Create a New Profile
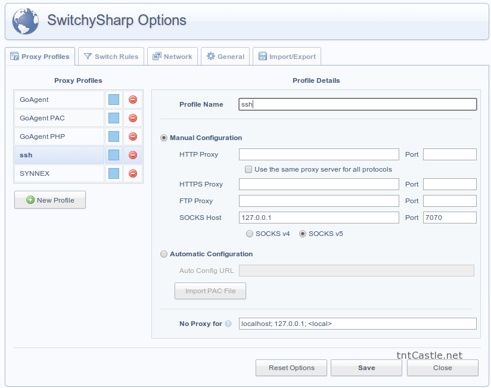Viewport: 491px width, 388px height. (49, 200)
